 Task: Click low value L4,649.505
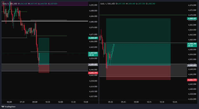(x=43, y=4)
